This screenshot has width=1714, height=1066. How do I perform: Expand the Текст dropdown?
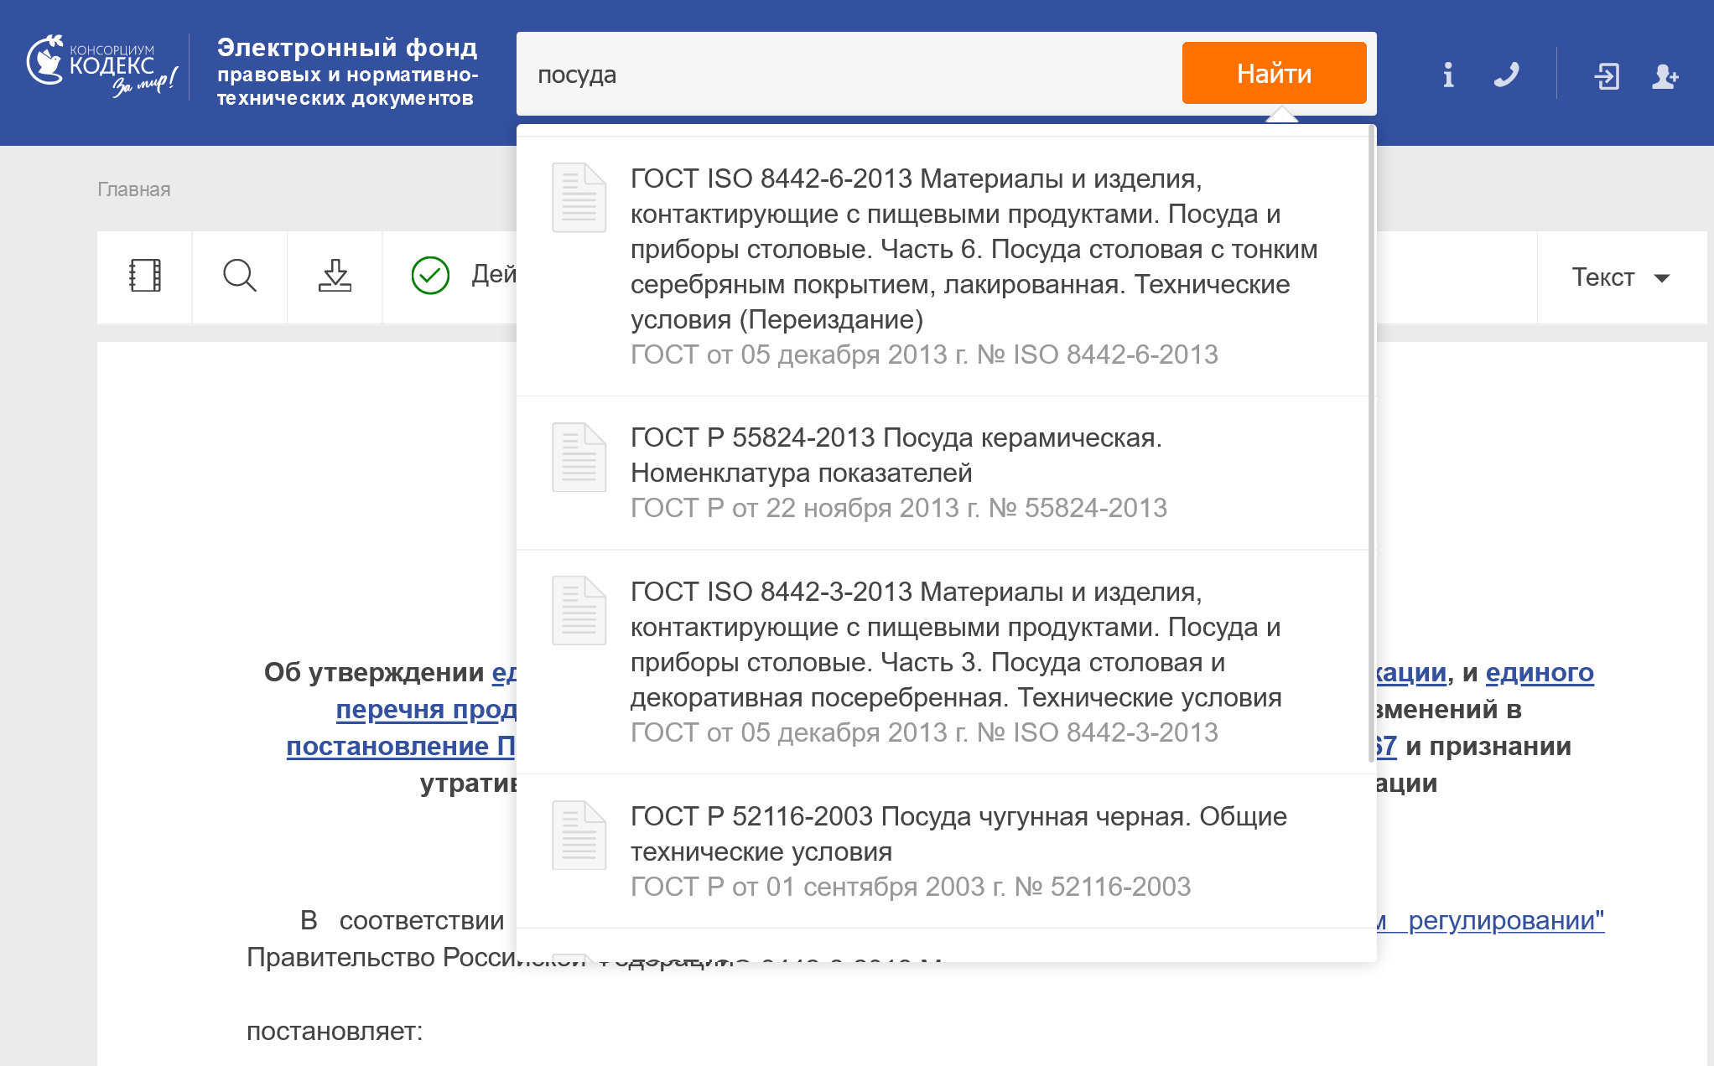1621,277
